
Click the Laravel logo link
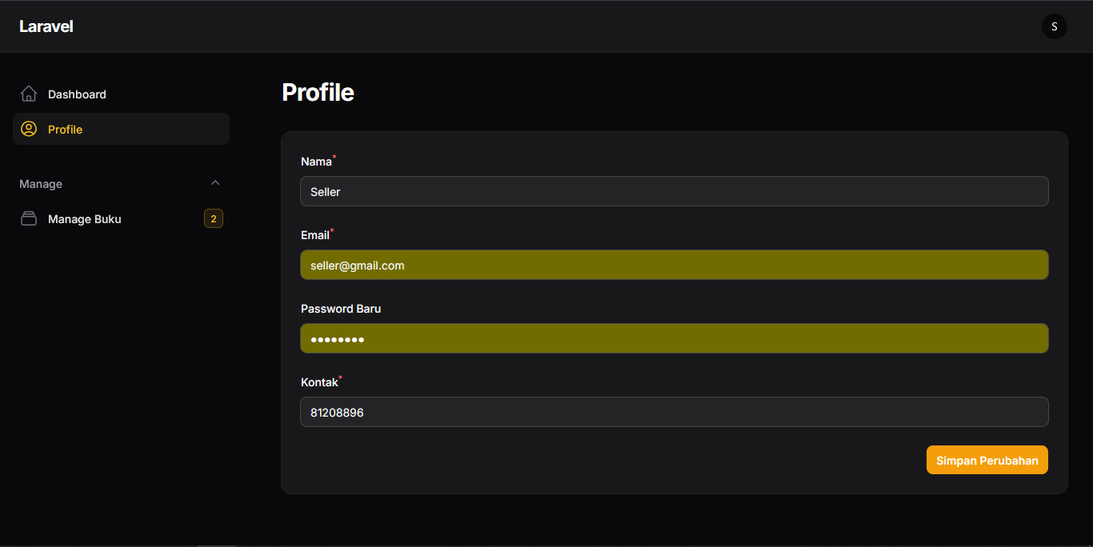coord(46,26)
